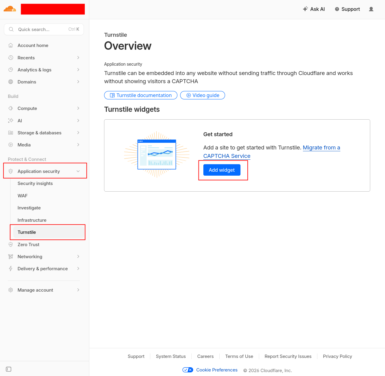Expand the Recents chevron
This screenshot has height=376, width=385.
click(x=78, y=58)
